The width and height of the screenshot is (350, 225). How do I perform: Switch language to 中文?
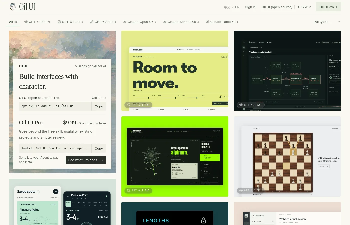coord(227,7)
